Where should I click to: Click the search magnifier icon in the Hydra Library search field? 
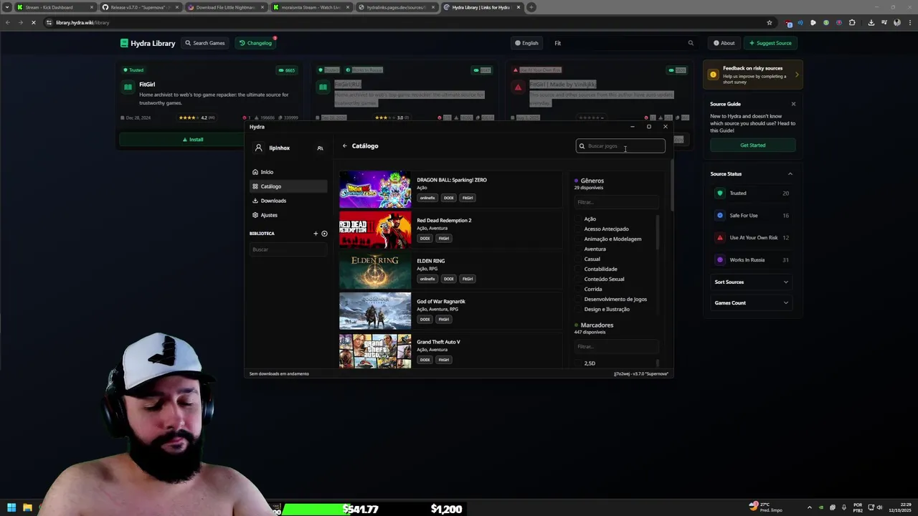coord(691,43)
